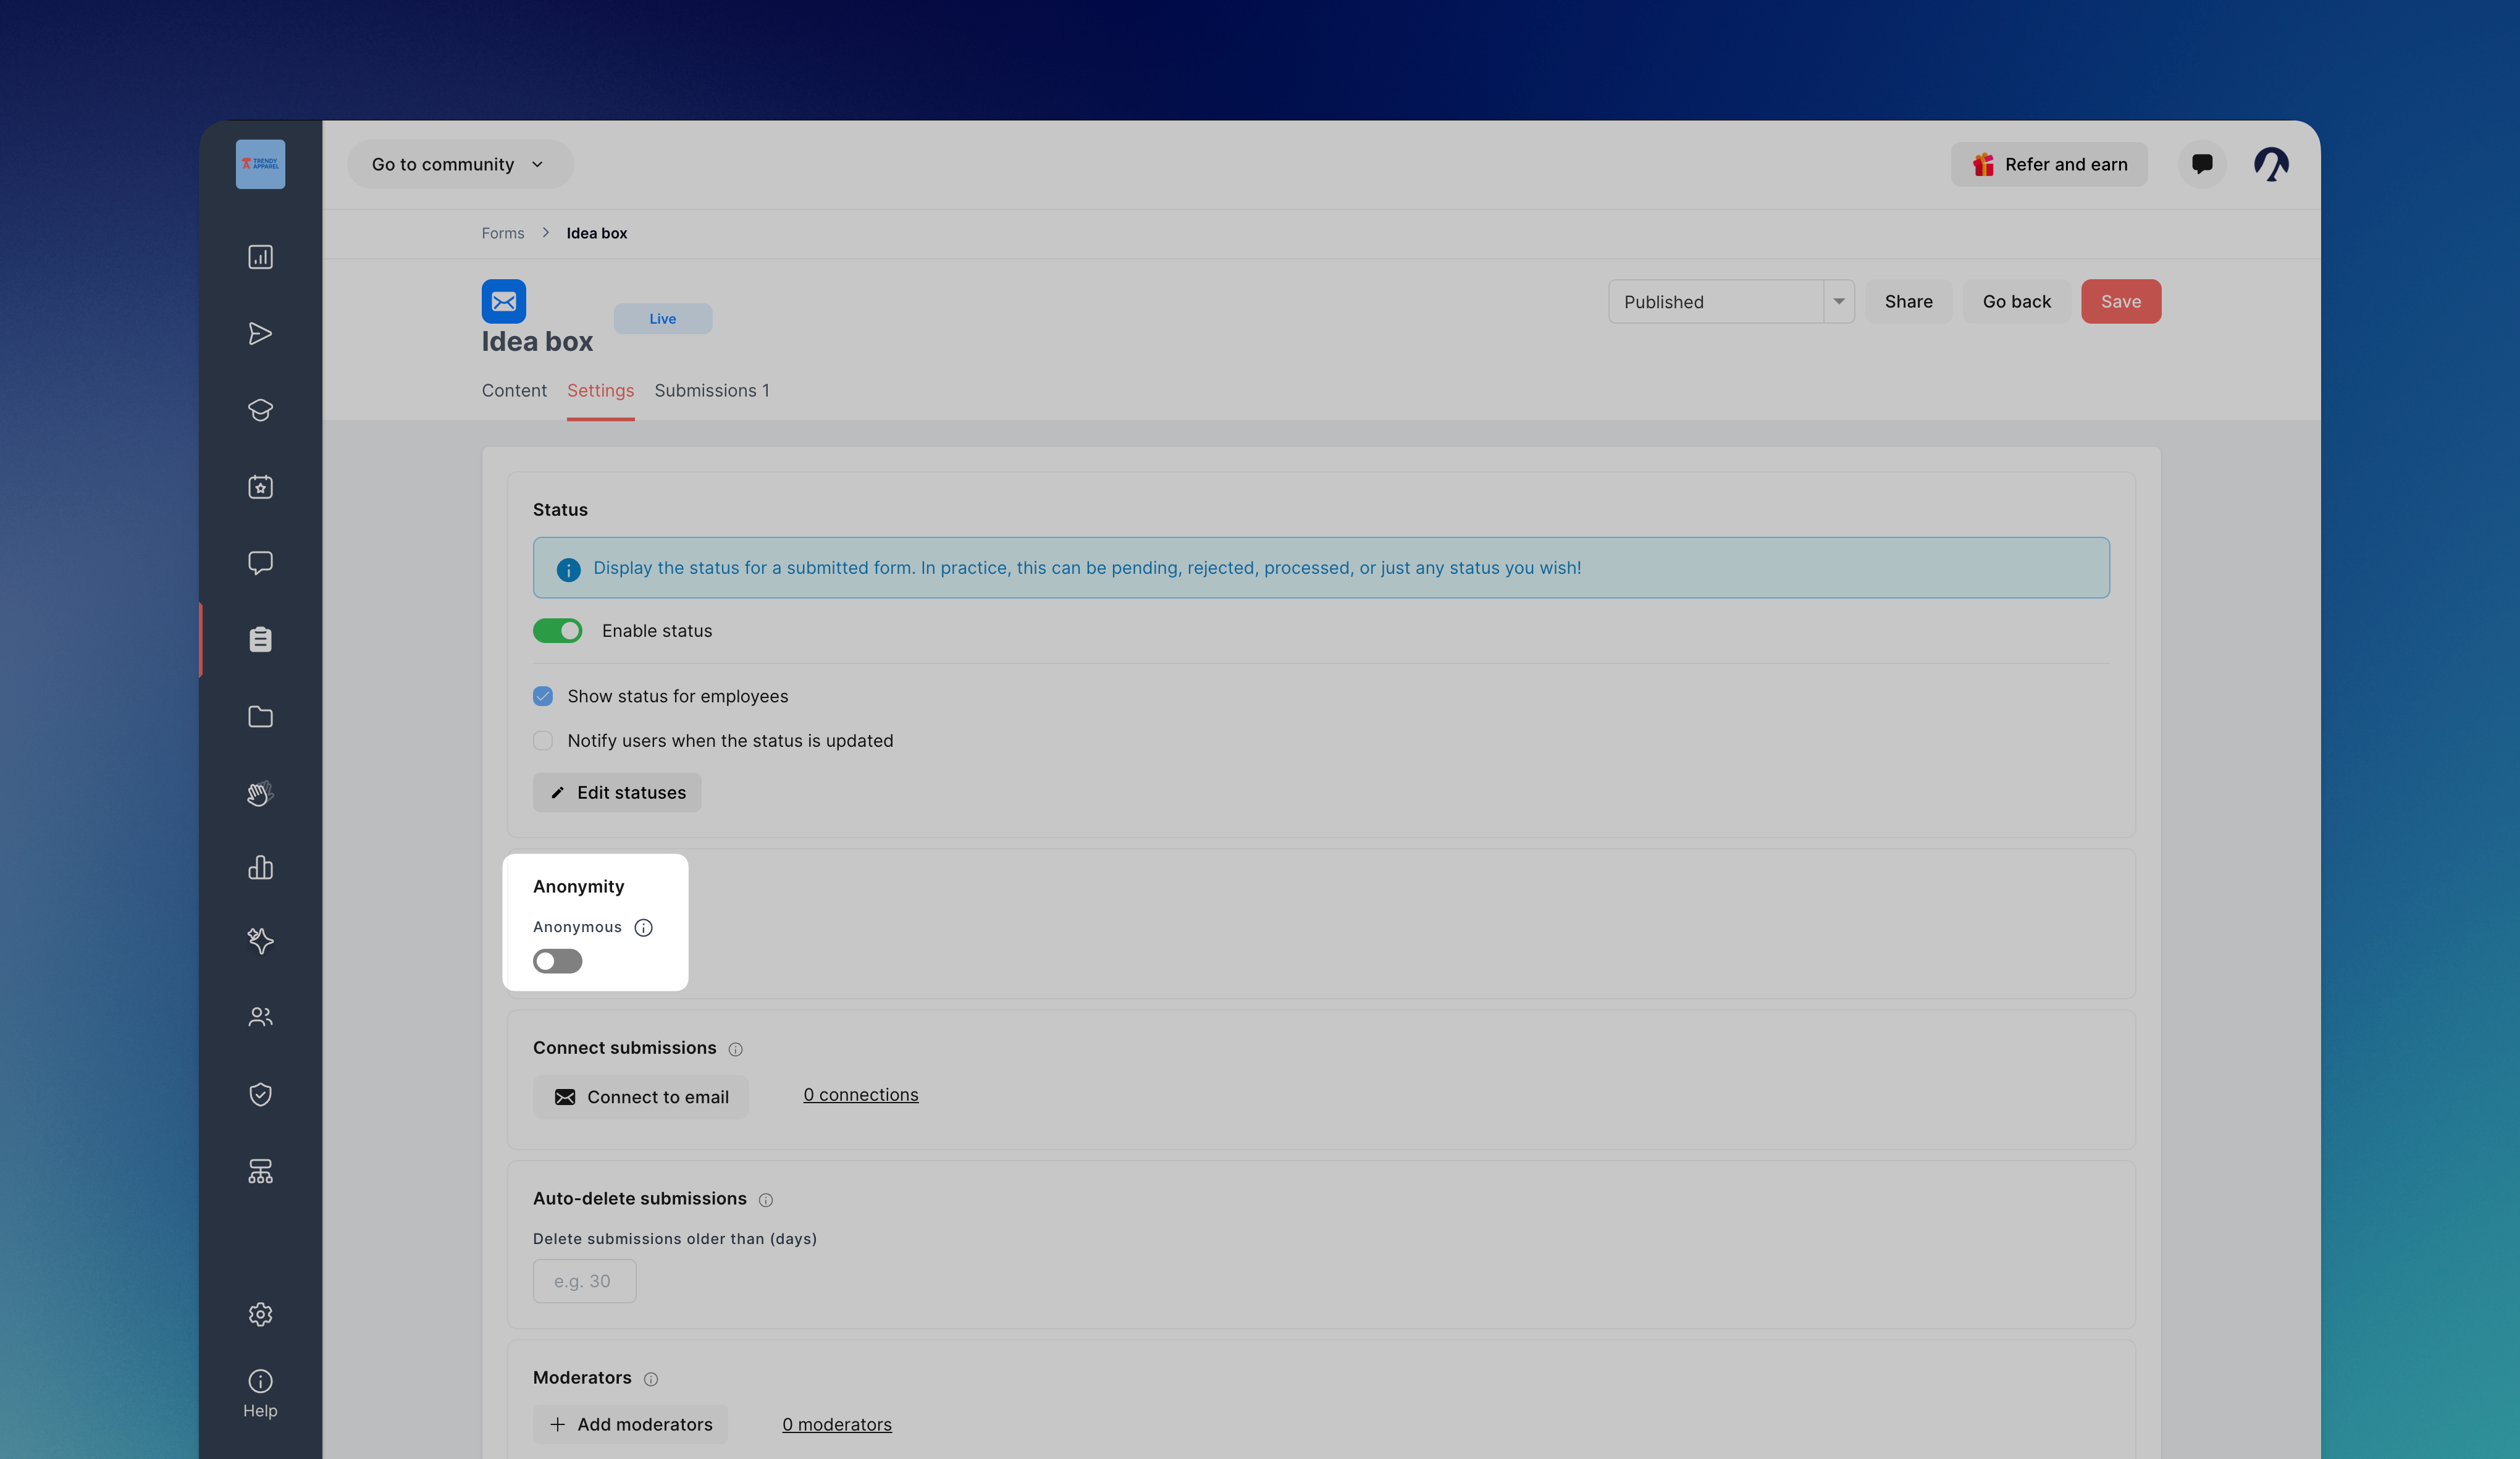Open the graduation cap learning icon
Image resolution: width=2520 pixels, height=1459 pixels.
click(260, 410)
